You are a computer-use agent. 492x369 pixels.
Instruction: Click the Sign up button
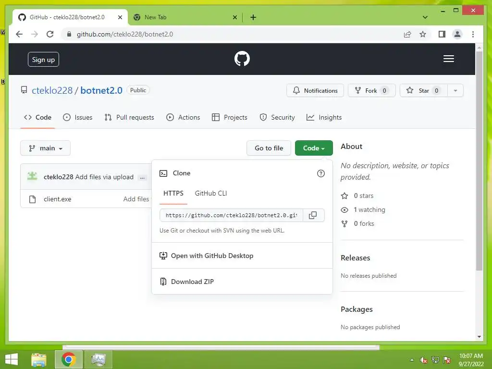click(x=43, y=60)
